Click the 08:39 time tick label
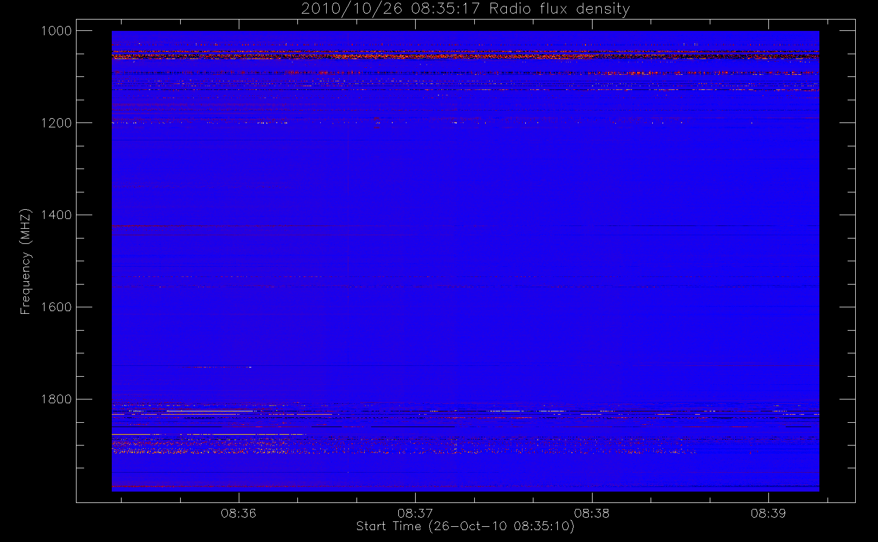This screenshot has width=878, height=542. (x=768, y=513)
